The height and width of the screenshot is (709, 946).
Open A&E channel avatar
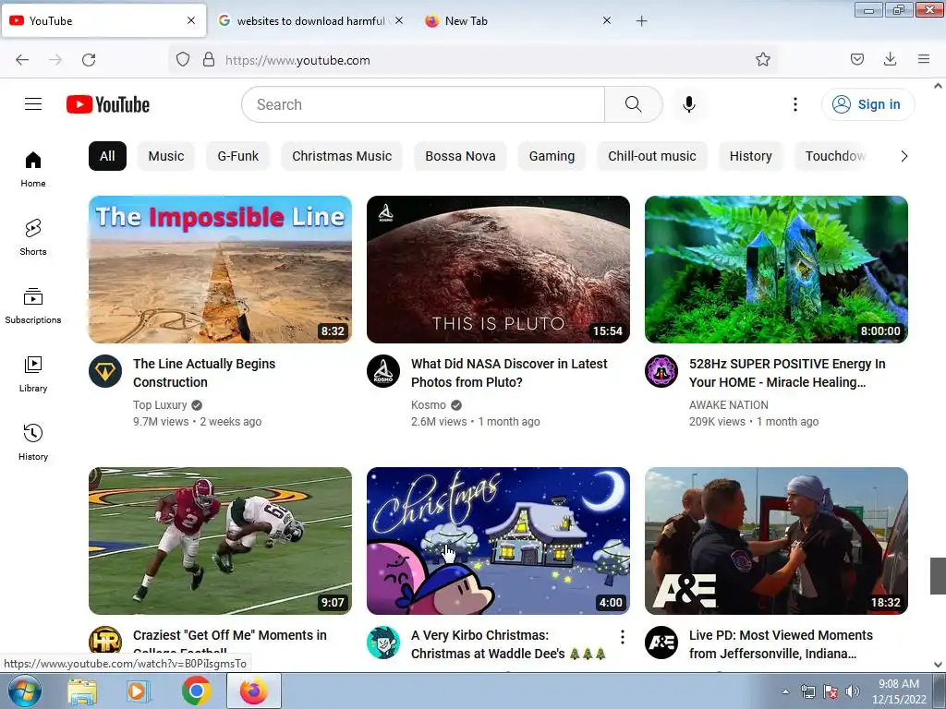661,643
